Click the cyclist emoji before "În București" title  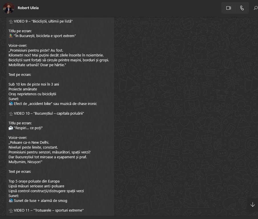[11, 36]
